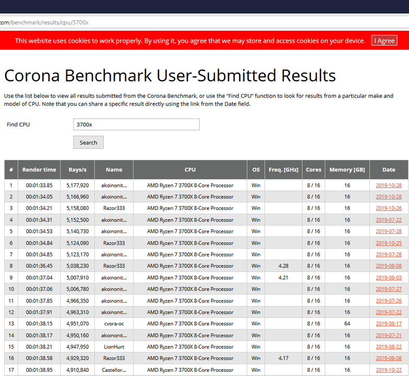Click the Date column header
The height and width of the screenshot is (376, 409).
pyautogui.click(x=389, y=170)
